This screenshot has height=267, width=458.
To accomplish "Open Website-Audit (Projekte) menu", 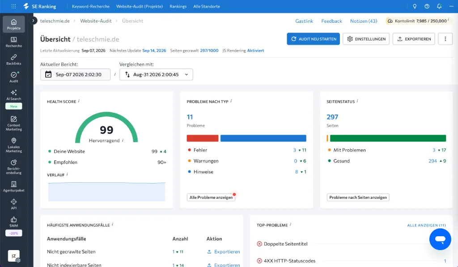I will click(x=140, y=6).
